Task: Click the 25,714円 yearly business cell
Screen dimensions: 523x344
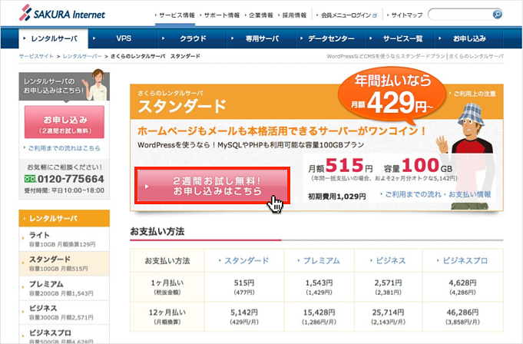Action: (x=389, y=316)
